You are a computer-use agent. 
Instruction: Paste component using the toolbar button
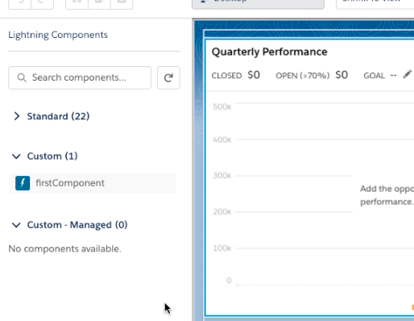(x=122, y=3)
